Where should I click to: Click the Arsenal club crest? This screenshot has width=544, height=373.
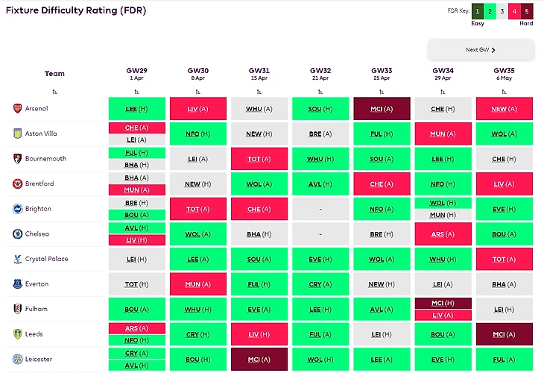18,109
